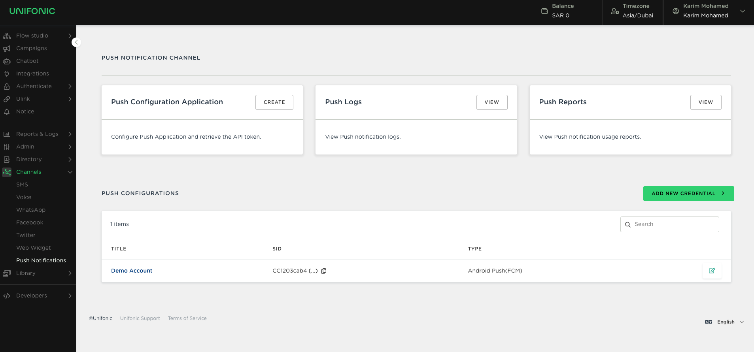Open the Web Widget channel page
Viewport: 754px width, 352px height.
(34, 248)
